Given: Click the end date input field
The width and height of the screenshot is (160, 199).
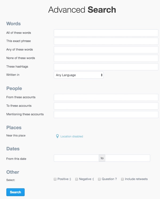Looking at the screenshot, I should 127,158.
